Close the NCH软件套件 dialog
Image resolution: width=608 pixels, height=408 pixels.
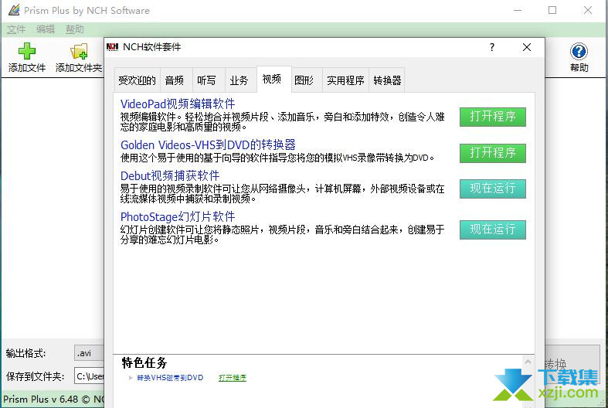[527, 47]
